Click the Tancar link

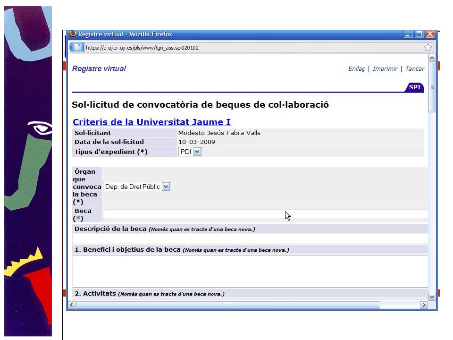point(415,69)
